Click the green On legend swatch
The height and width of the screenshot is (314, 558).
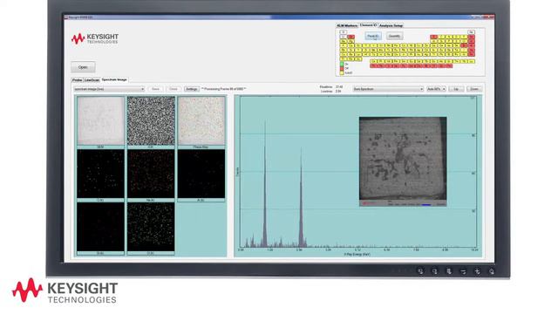coord(342,64)
